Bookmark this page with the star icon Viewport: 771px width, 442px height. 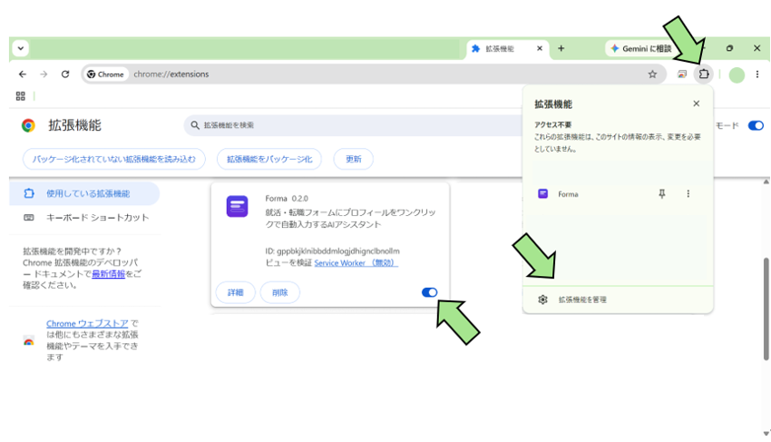click(x=652, y=74)
